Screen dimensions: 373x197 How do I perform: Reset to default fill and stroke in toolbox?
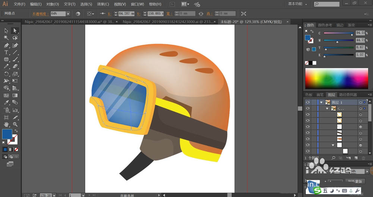click(x=4, y=143)
